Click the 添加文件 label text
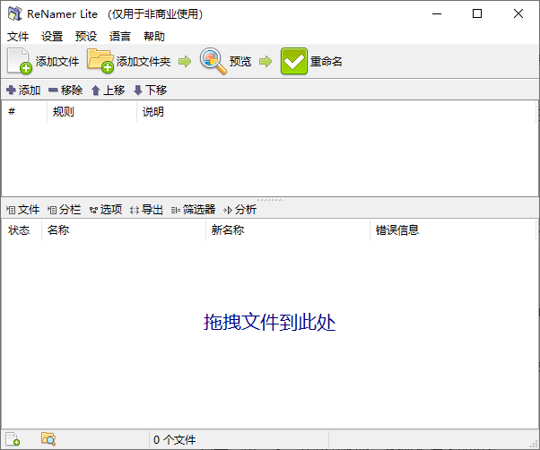 point(57,62)
